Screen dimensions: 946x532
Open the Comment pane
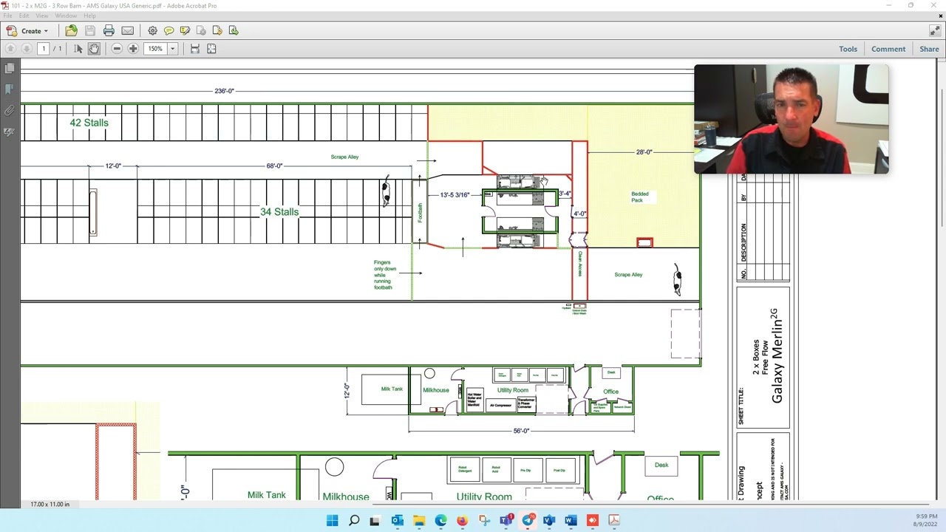888,49
